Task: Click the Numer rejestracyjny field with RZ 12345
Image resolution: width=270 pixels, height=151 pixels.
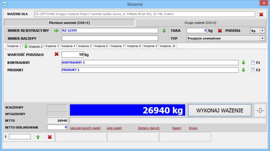Action: click(110, 31)
